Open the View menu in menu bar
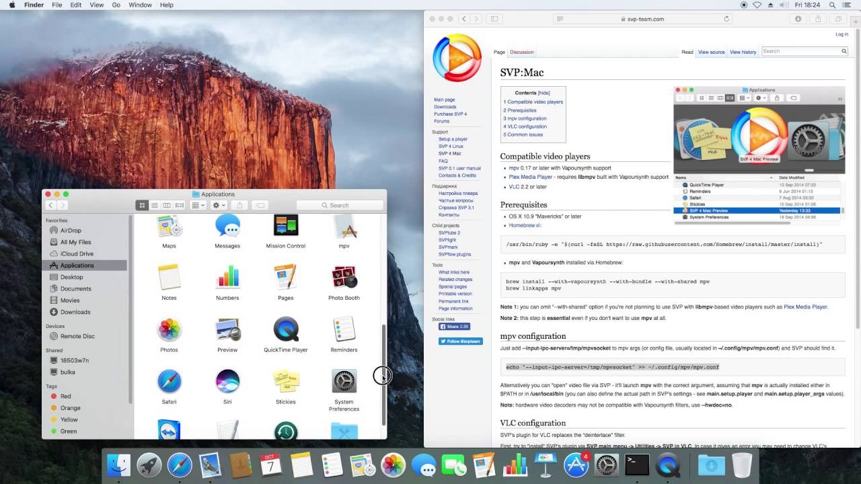Screen dimensions: 861x484 pos(96,5)
